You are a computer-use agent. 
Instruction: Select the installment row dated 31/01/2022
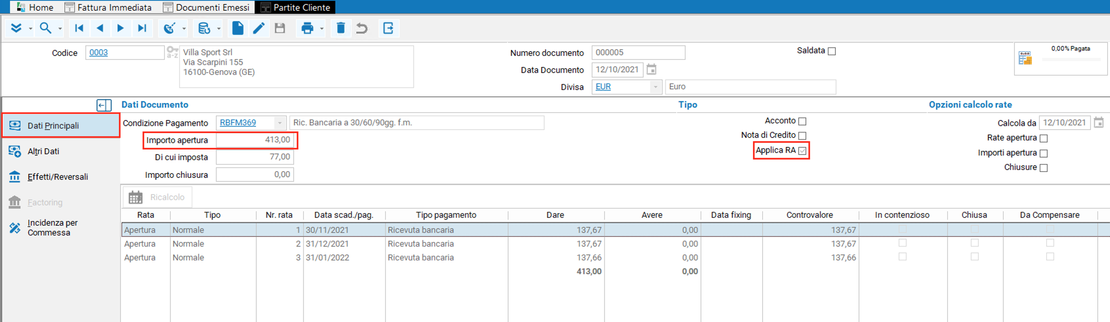point(615,257)
